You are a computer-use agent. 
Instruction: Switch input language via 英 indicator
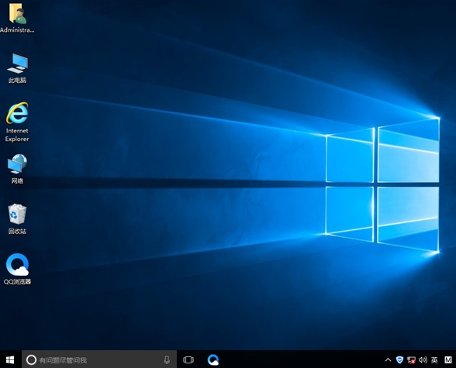click(x=434, y=360)
